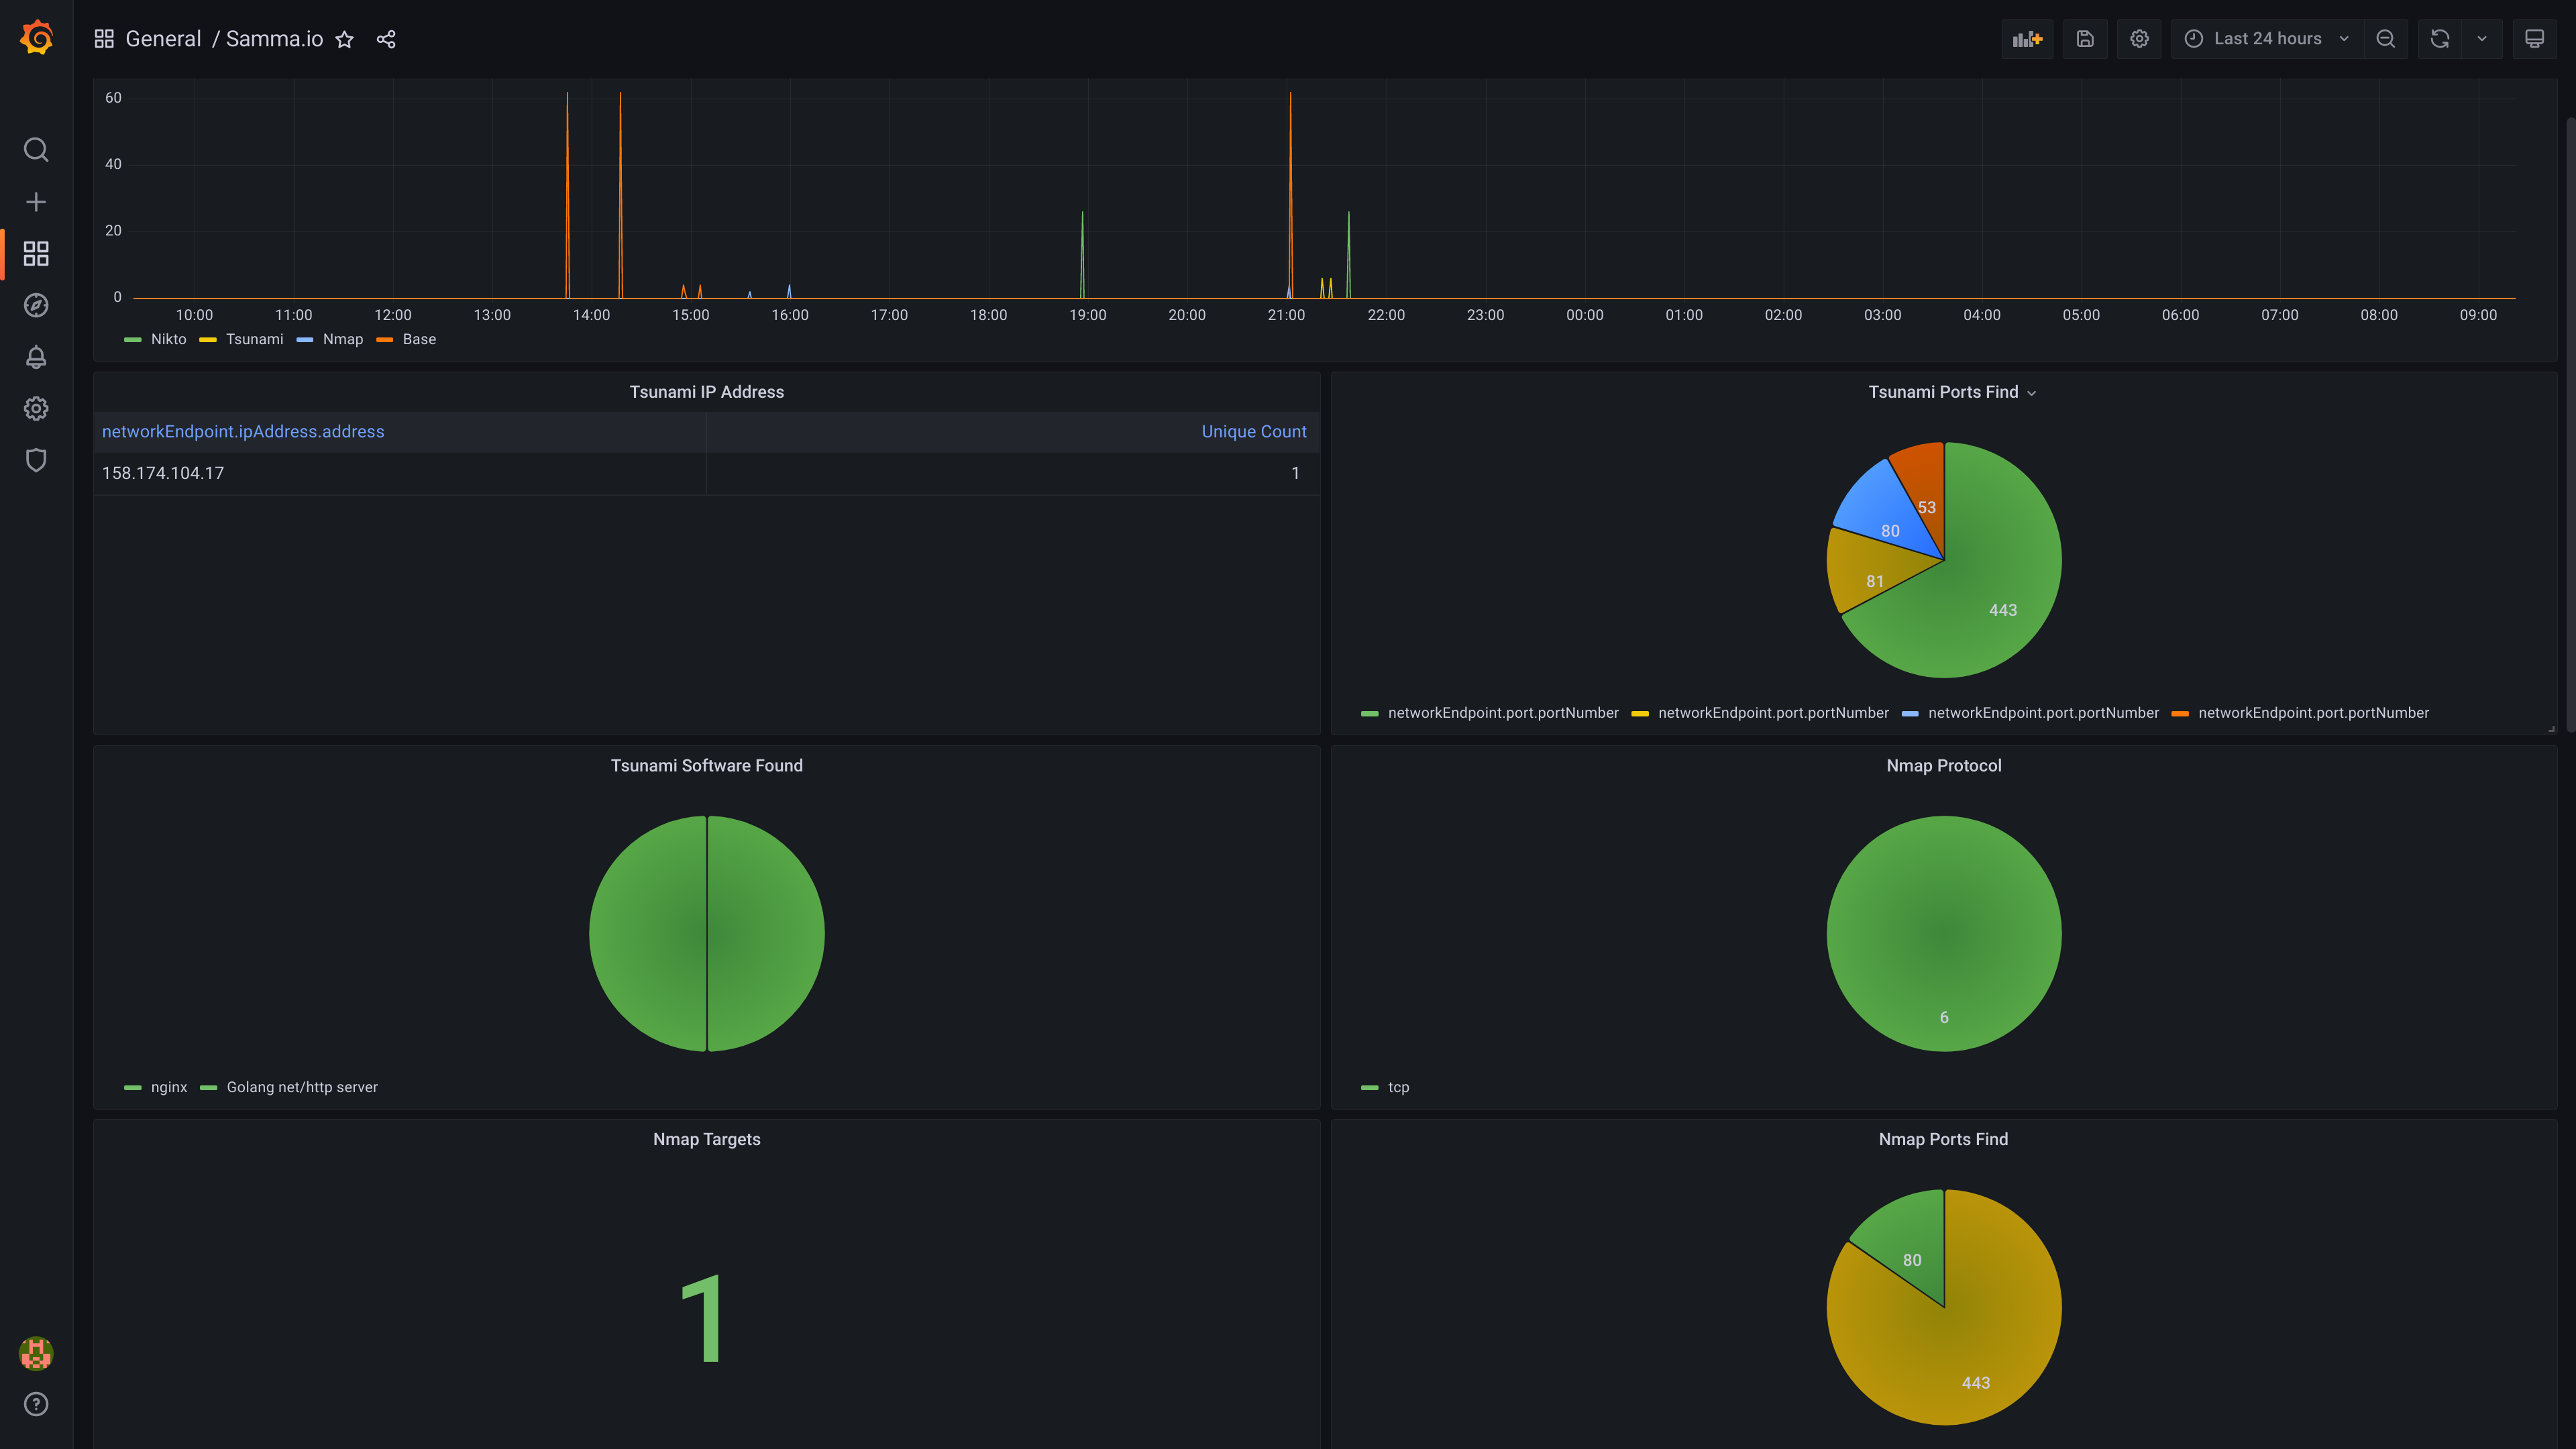
Task: Save the dashboard using disk icon
Action: tap(2085, 39)
